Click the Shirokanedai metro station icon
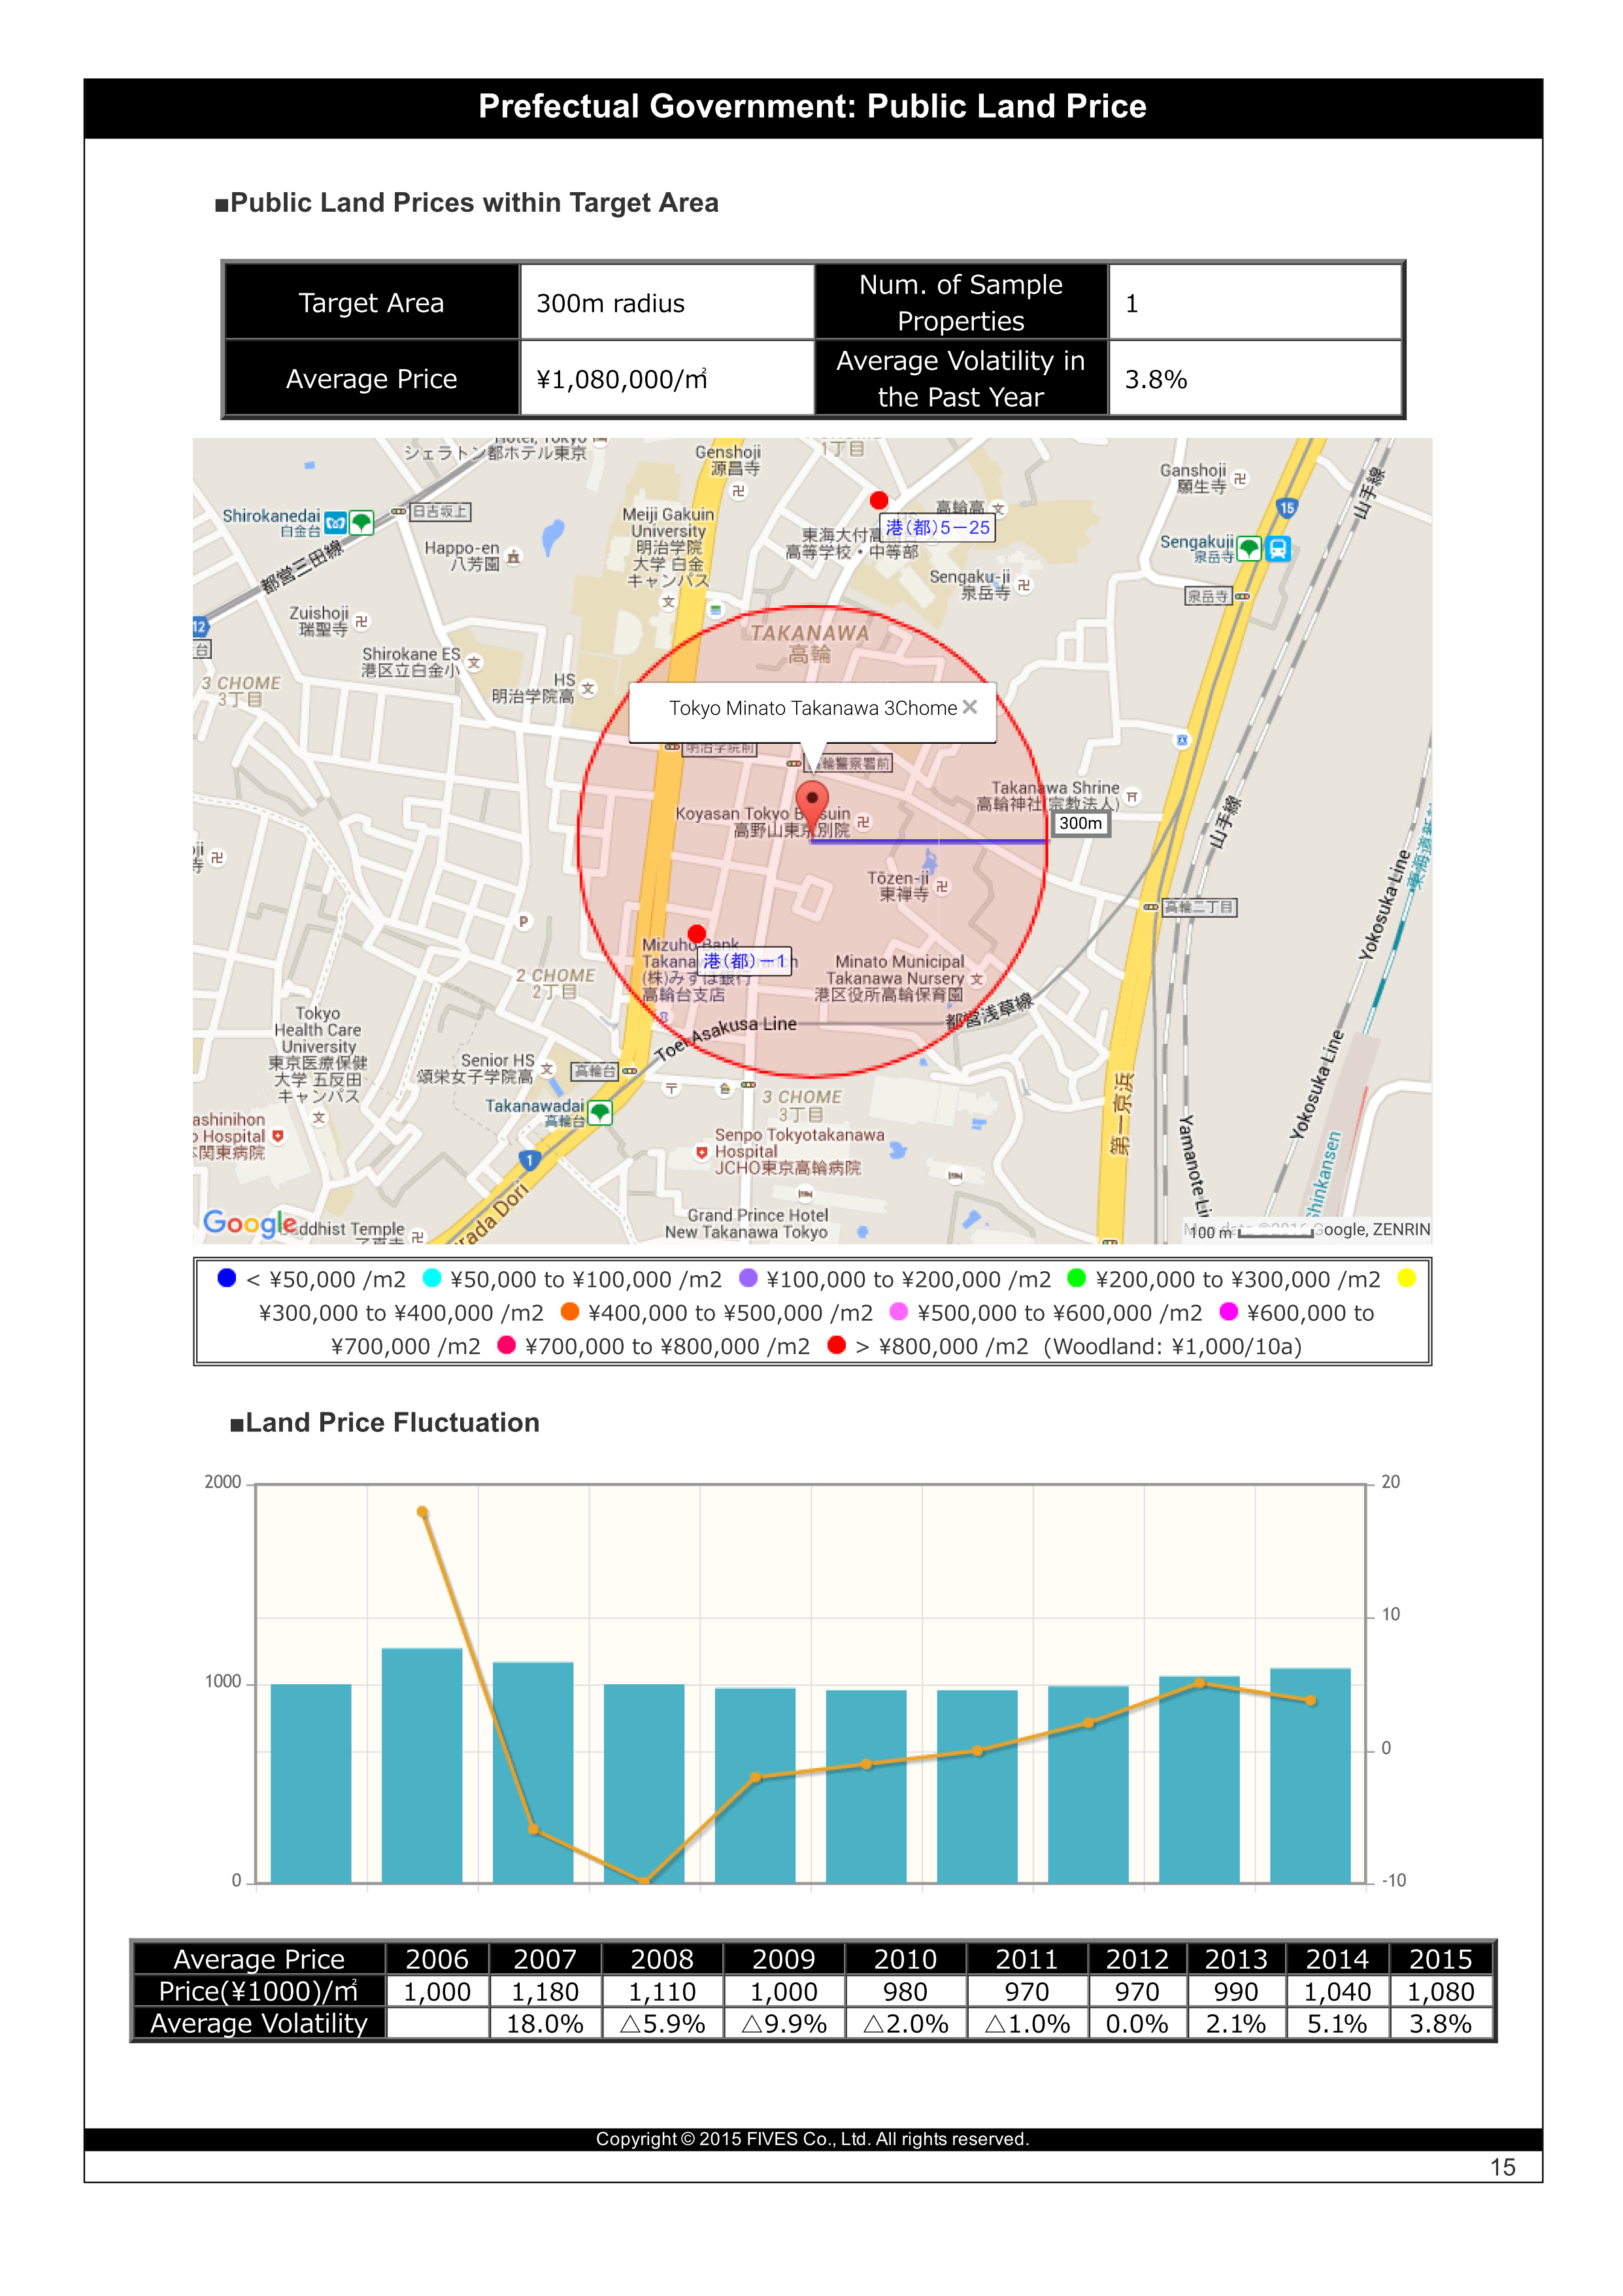This screenshot has width=1623, height=2296. click(x=336, y=522)
